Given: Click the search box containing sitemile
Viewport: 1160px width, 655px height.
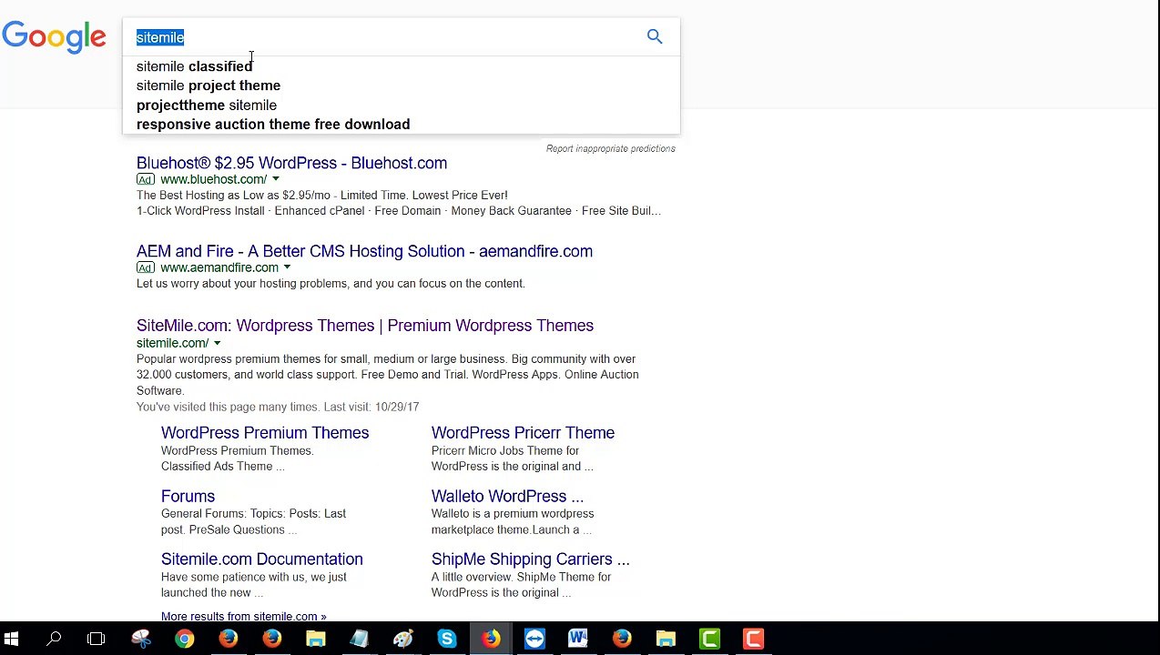Looking at the screenshot, I should coord(401,37).
